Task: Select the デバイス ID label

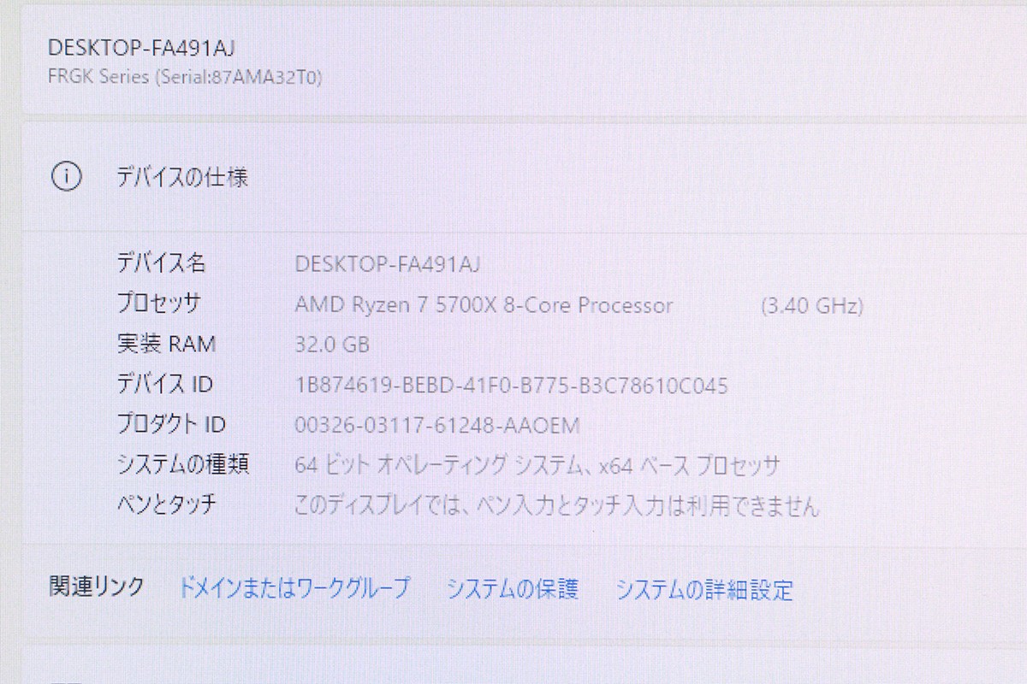Action: coord(164,384)
